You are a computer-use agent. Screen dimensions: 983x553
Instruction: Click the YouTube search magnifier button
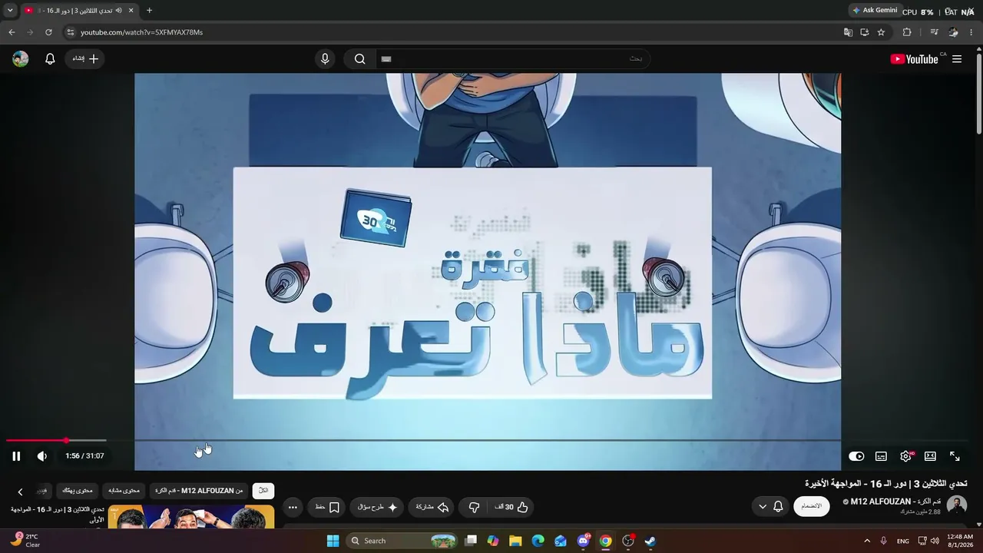pyautogui.click(x=359, y=59)
